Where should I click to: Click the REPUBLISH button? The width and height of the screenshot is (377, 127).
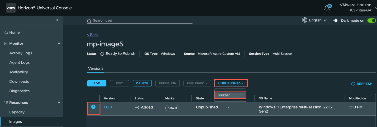(x=168, y=83)
